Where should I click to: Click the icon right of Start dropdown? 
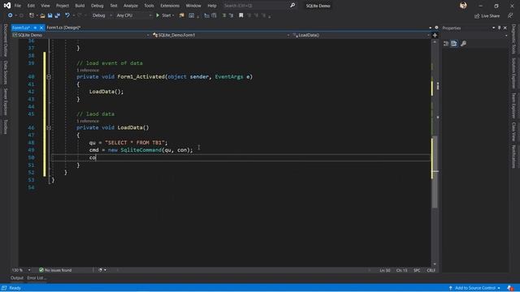(181, 15)
